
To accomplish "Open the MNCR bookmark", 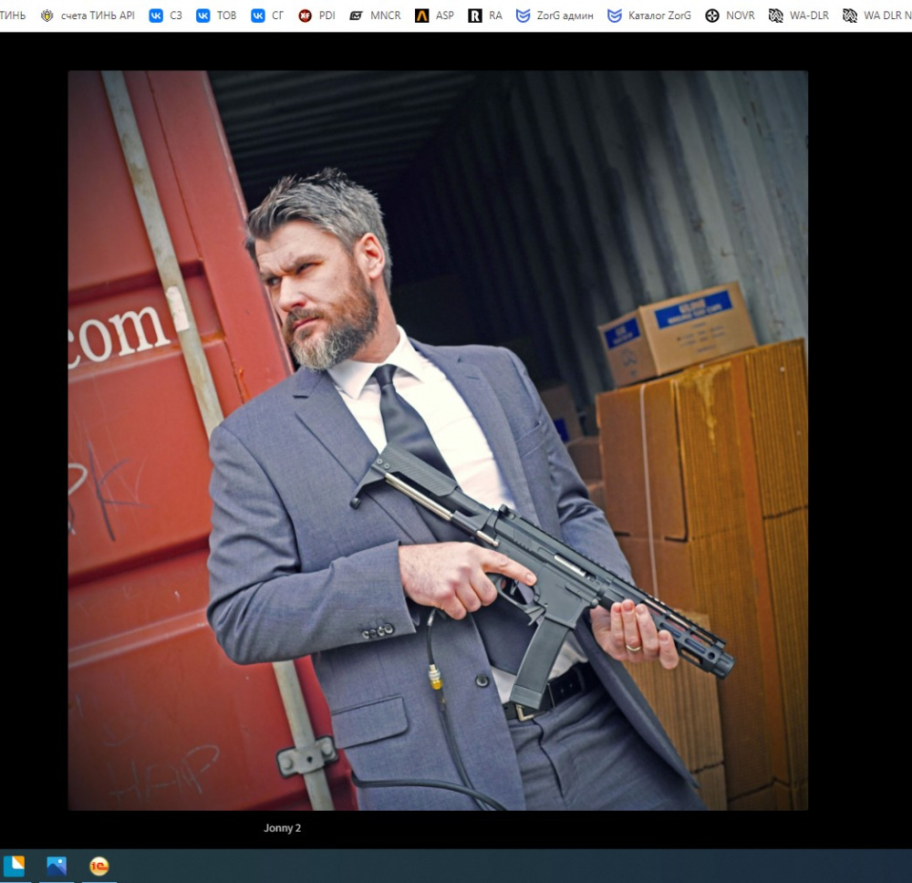I will pos(375,16).
